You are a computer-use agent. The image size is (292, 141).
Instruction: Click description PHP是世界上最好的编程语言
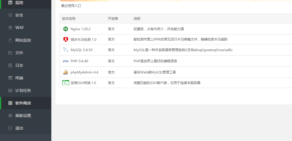coord(155,61)
